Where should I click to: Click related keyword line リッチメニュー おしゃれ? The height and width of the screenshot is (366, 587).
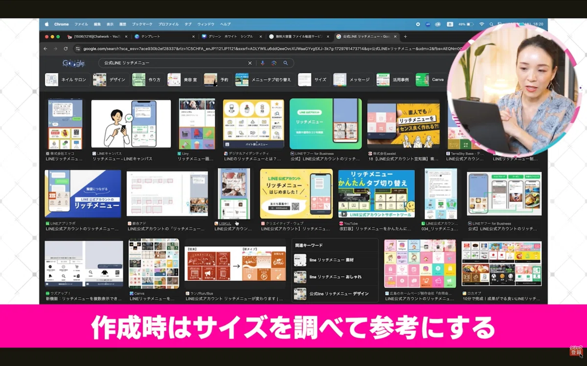(335, 277)
